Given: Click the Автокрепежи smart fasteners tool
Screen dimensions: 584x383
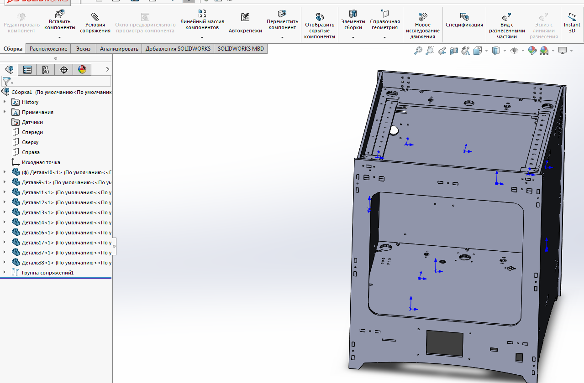Looking at the screenshot, I should pyautogui.click(x=245, y=23).
